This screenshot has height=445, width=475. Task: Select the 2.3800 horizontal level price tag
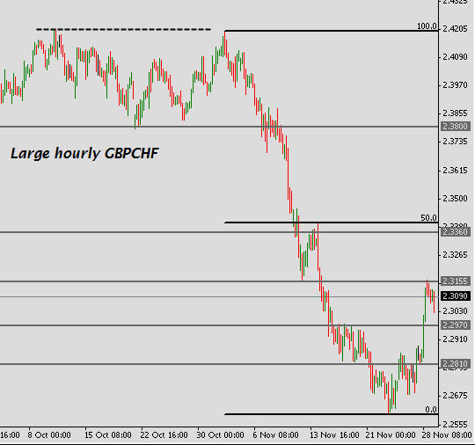click(x=456, y=127)
